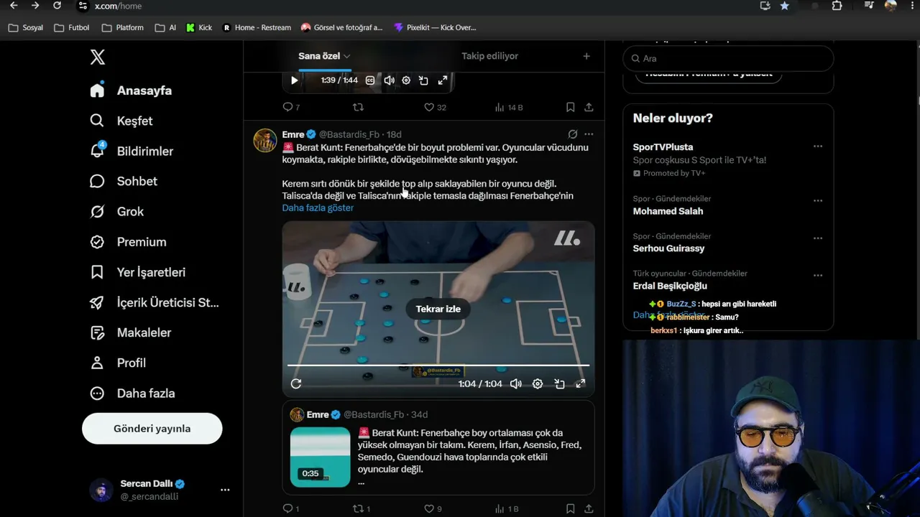The width and height of the screenshot is (920, 517).
Task: Open İçerik Üreticisi St... creator studio
Action: [x=154, y=302]
